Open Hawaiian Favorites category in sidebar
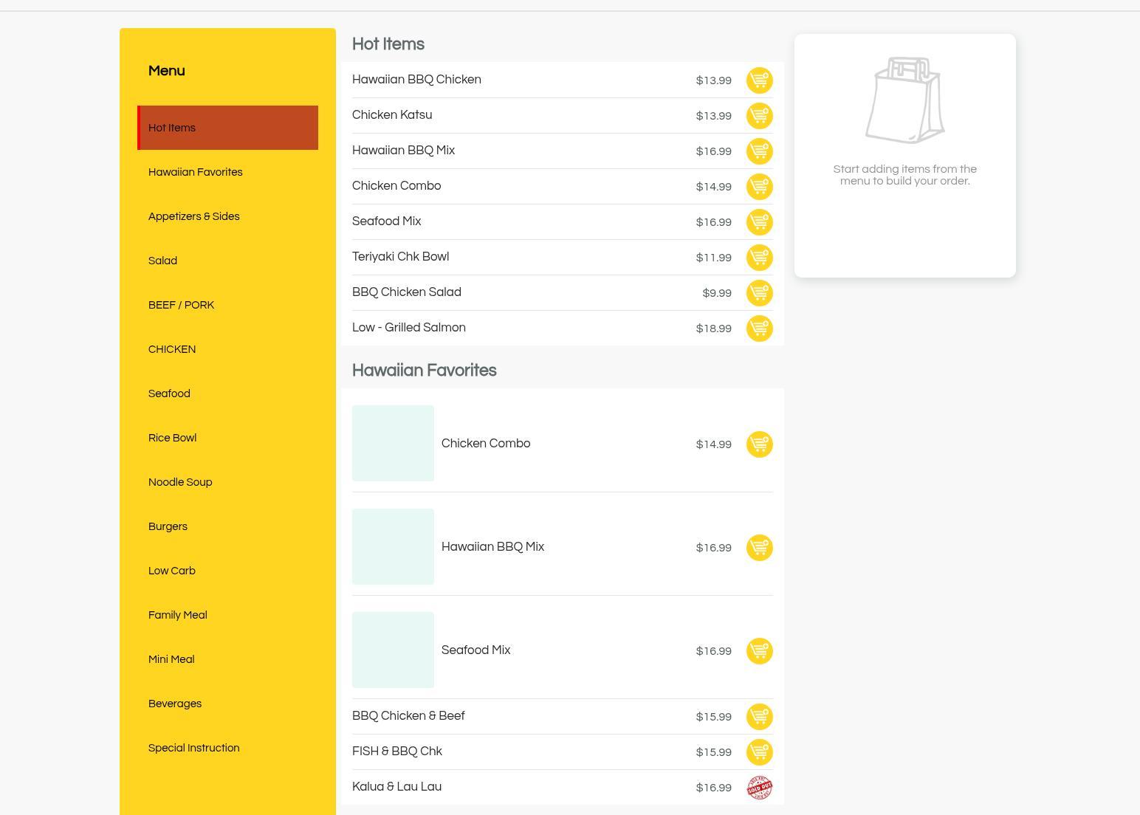This screenshot has width=1140, height=815. 196,172
